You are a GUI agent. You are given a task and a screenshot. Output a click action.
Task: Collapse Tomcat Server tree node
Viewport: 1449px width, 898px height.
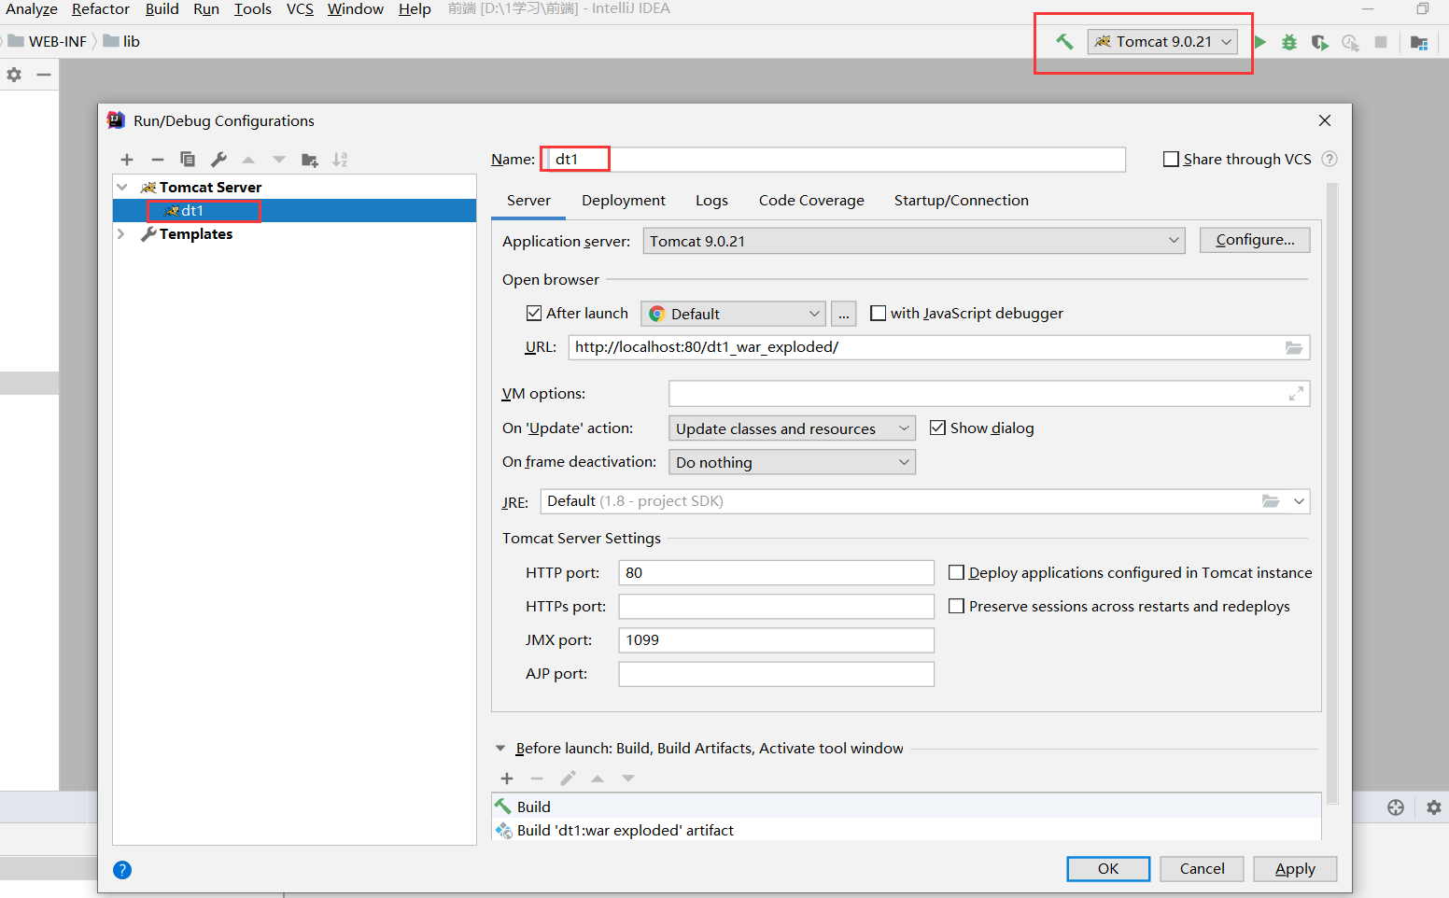[122, 187]
